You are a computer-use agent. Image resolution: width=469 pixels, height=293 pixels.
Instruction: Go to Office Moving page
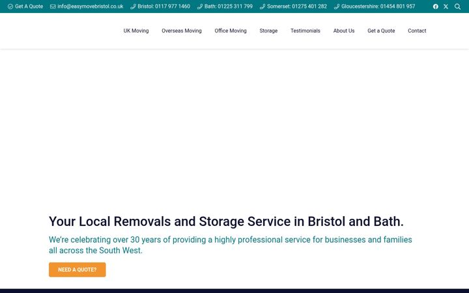(x=231, y=31)
